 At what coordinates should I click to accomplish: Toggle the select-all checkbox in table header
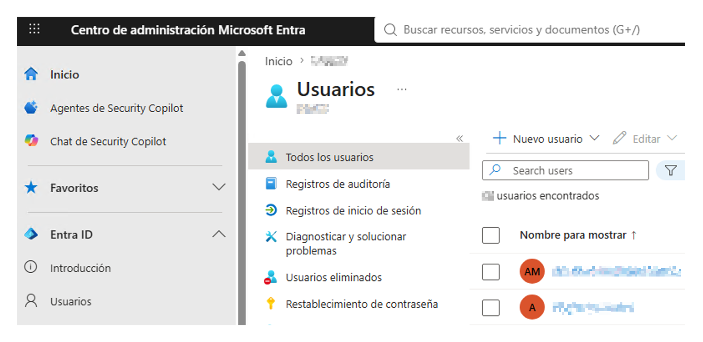coord(491,235)
